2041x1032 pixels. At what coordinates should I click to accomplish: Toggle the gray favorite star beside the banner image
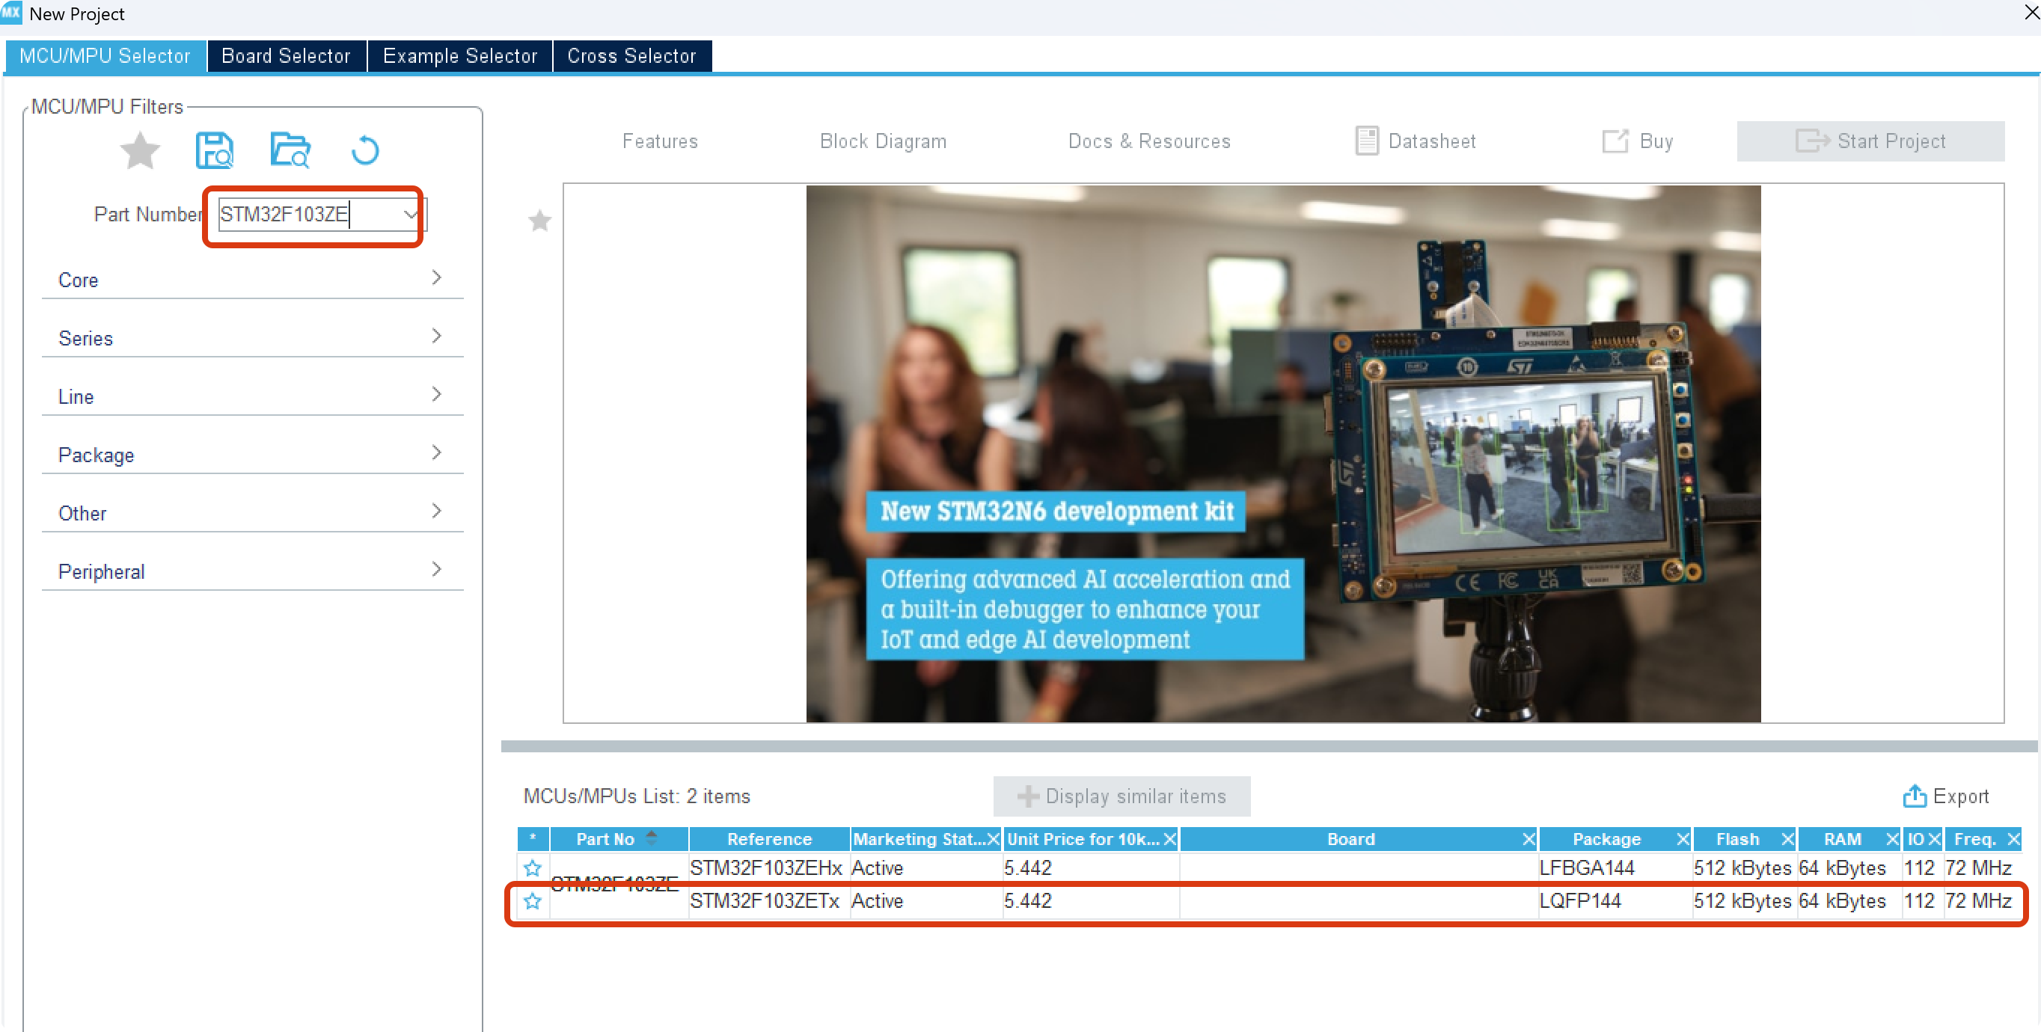[x=539, y=220]
